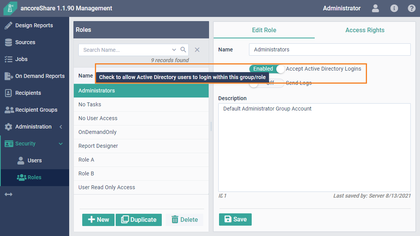
Task: Open Sources in sidebar
Action: coord(35,42)
